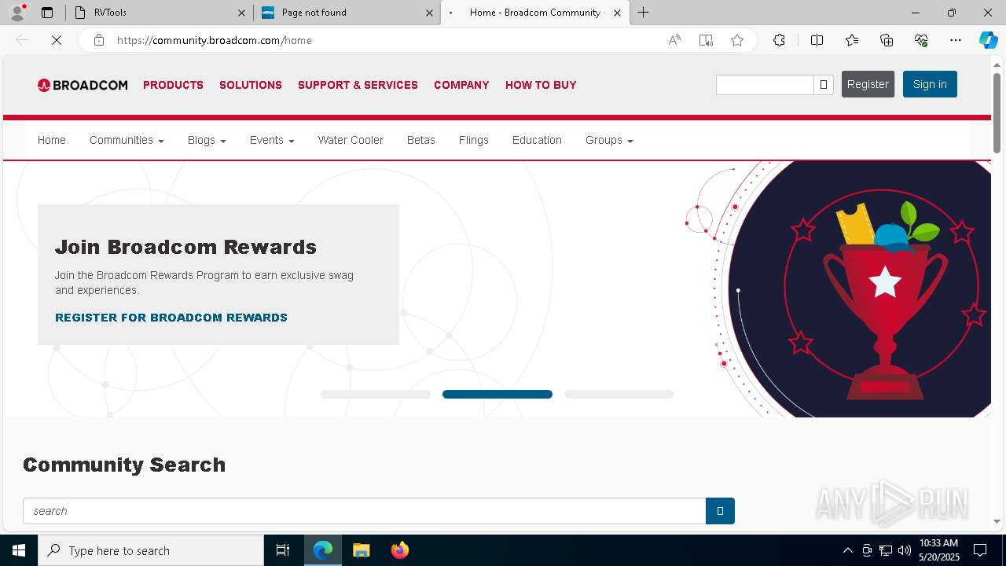Toggle Split screen icon
This screenshot has height=566, width=1006.
(817, 40)
